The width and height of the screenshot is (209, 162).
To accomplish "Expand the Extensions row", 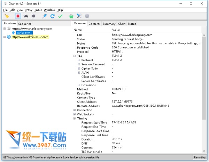I will 79,85.
